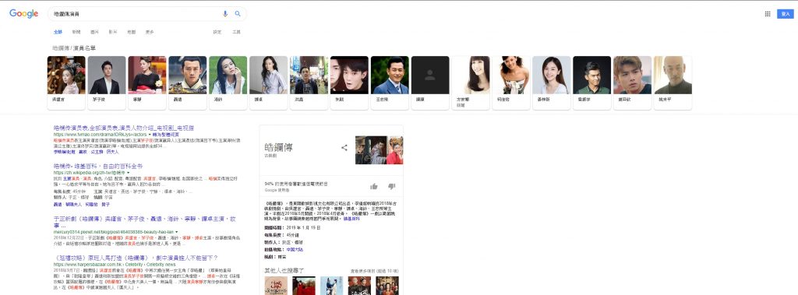
Task: Open the light blue related show thumbnail
Action: pos(332,286)
